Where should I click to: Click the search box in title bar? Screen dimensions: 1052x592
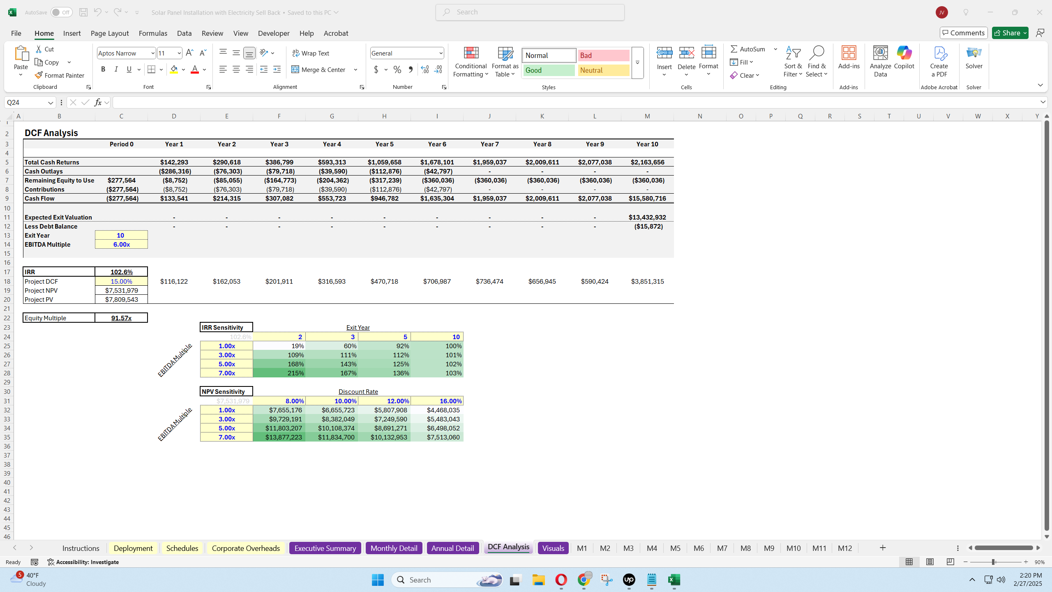530,12
